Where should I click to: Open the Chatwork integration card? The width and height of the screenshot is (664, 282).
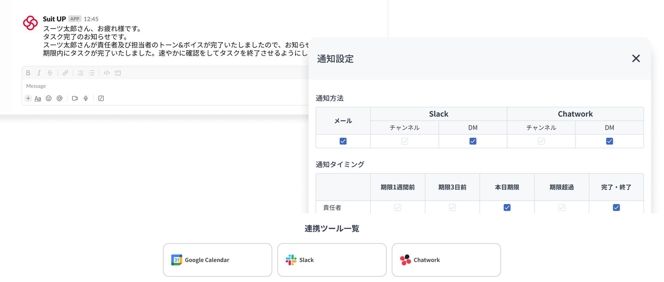pyautogui.click(x=446, y=260)
